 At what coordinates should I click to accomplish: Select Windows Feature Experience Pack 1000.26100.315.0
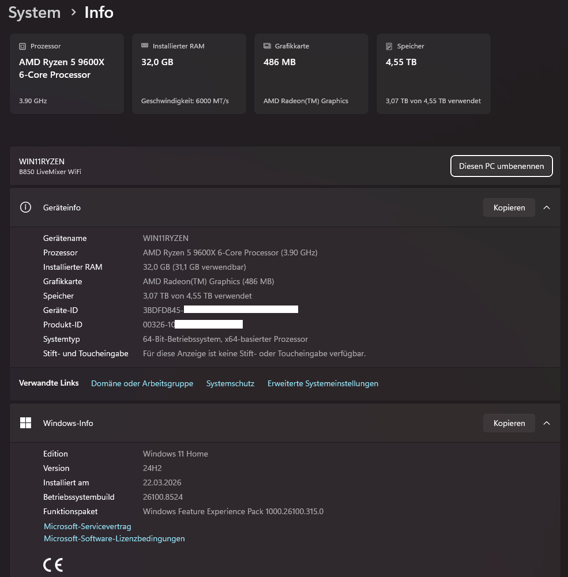click(233, 511)
